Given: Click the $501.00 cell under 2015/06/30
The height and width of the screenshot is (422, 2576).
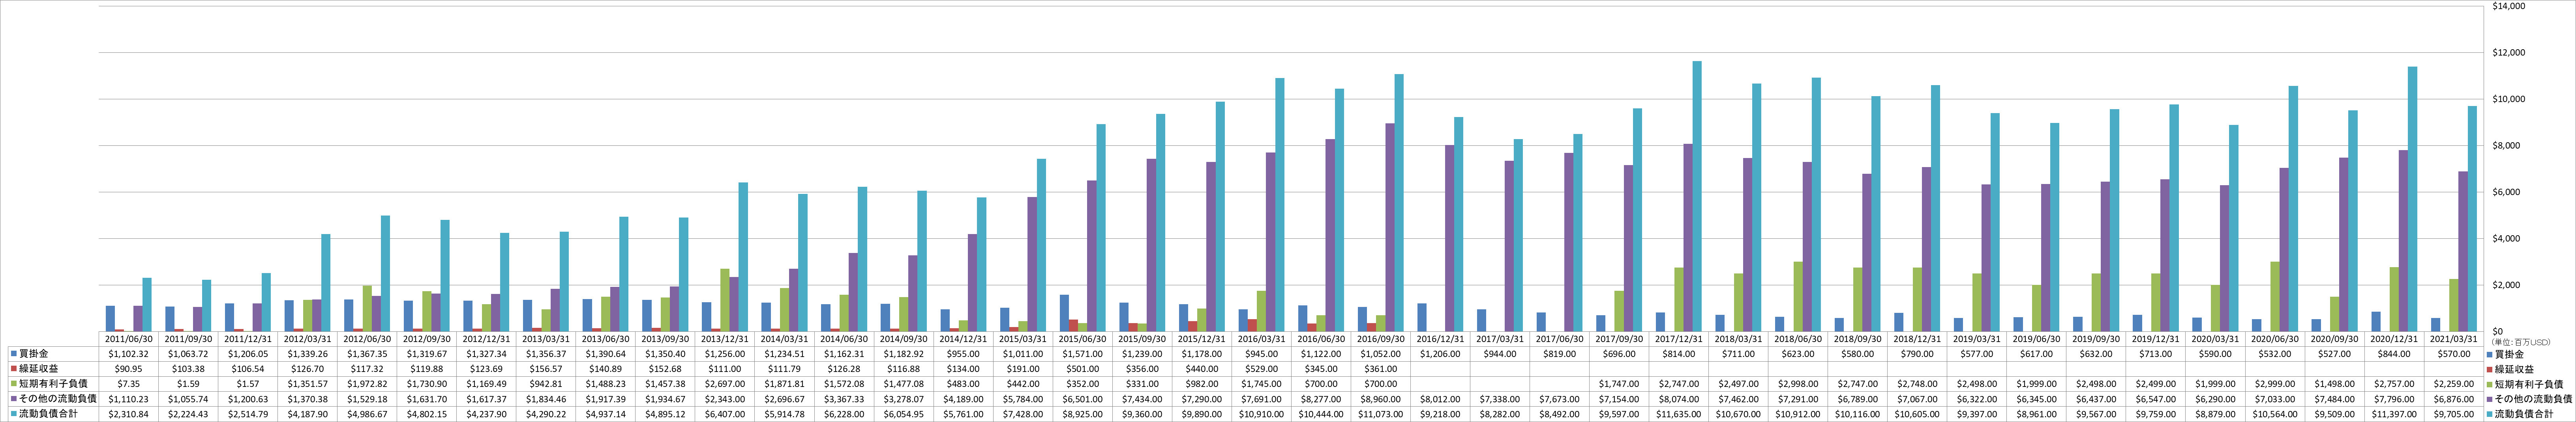Looking at the screenshot, I should pos(1083,369).
